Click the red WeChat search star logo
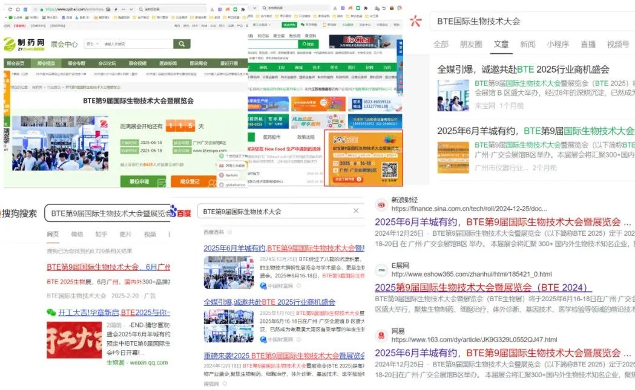Screen dimensions: 635x390 click(415, 21)
